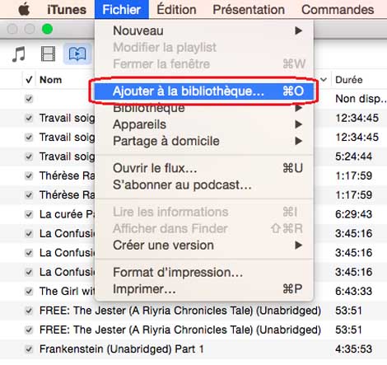Uncheck the second FREE: The Jester row
This screenshot has width=387, height=365.
point(29,330)
